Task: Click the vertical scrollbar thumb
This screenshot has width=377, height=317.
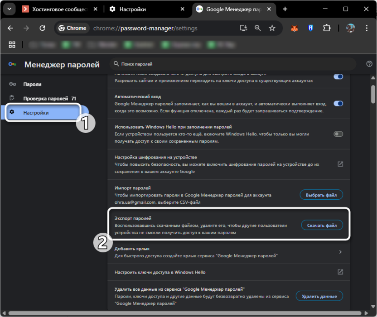Action: (x=373, y=94)
